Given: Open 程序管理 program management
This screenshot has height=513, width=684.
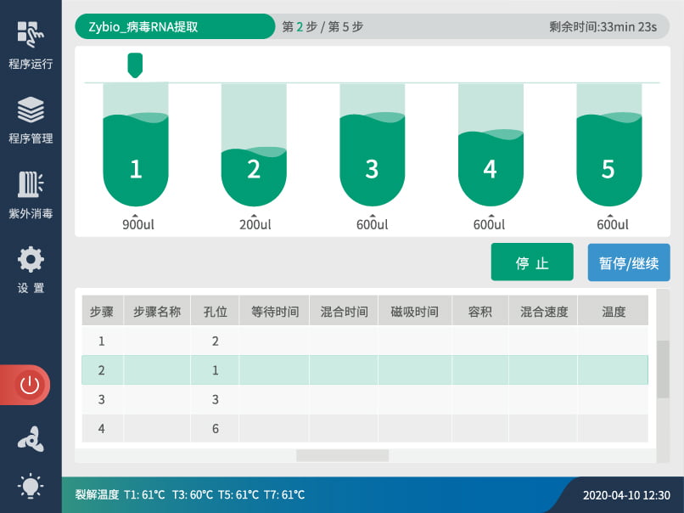Looking at the screenshot, I should pyautogui.click(x=31, y=120).
